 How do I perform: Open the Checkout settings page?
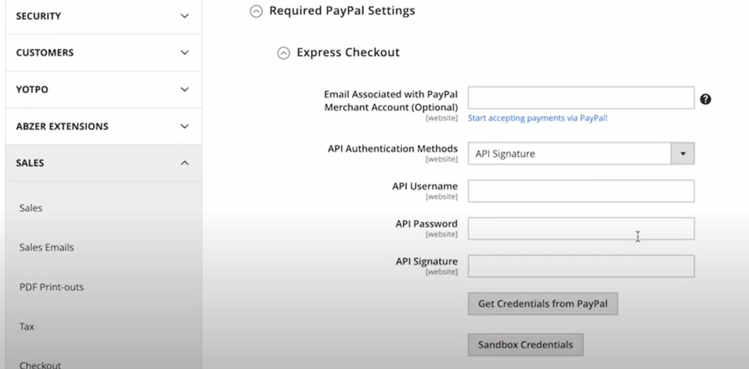click(x=40, y=364)
